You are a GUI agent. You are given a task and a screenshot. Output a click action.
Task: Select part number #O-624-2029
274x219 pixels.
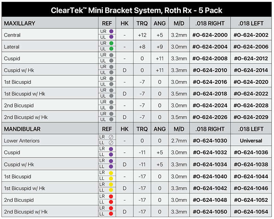point(251,117)
